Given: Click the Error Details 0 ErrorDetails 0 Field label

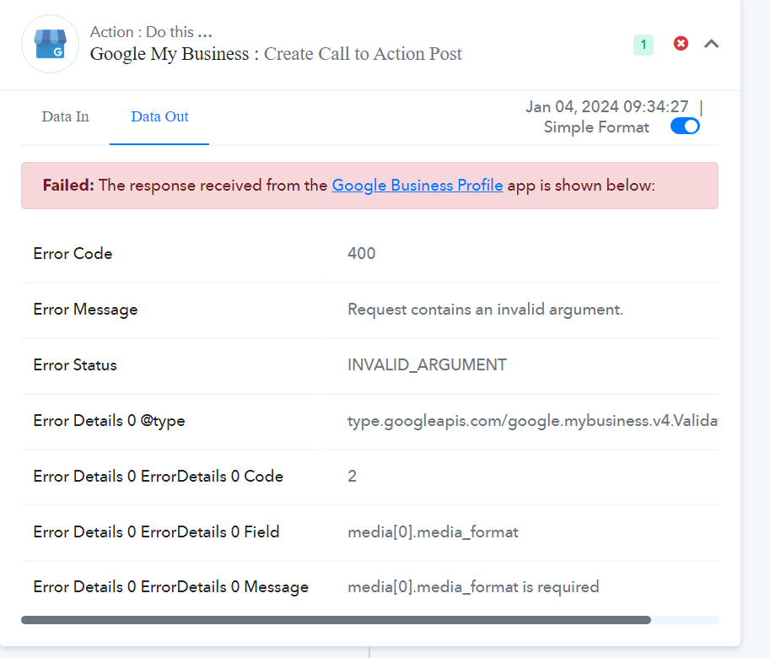Looking at the screenshot, I should [156, 531].
